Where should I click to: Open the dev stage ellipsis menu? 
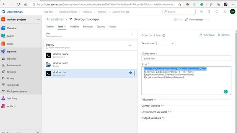click(132, 34)
